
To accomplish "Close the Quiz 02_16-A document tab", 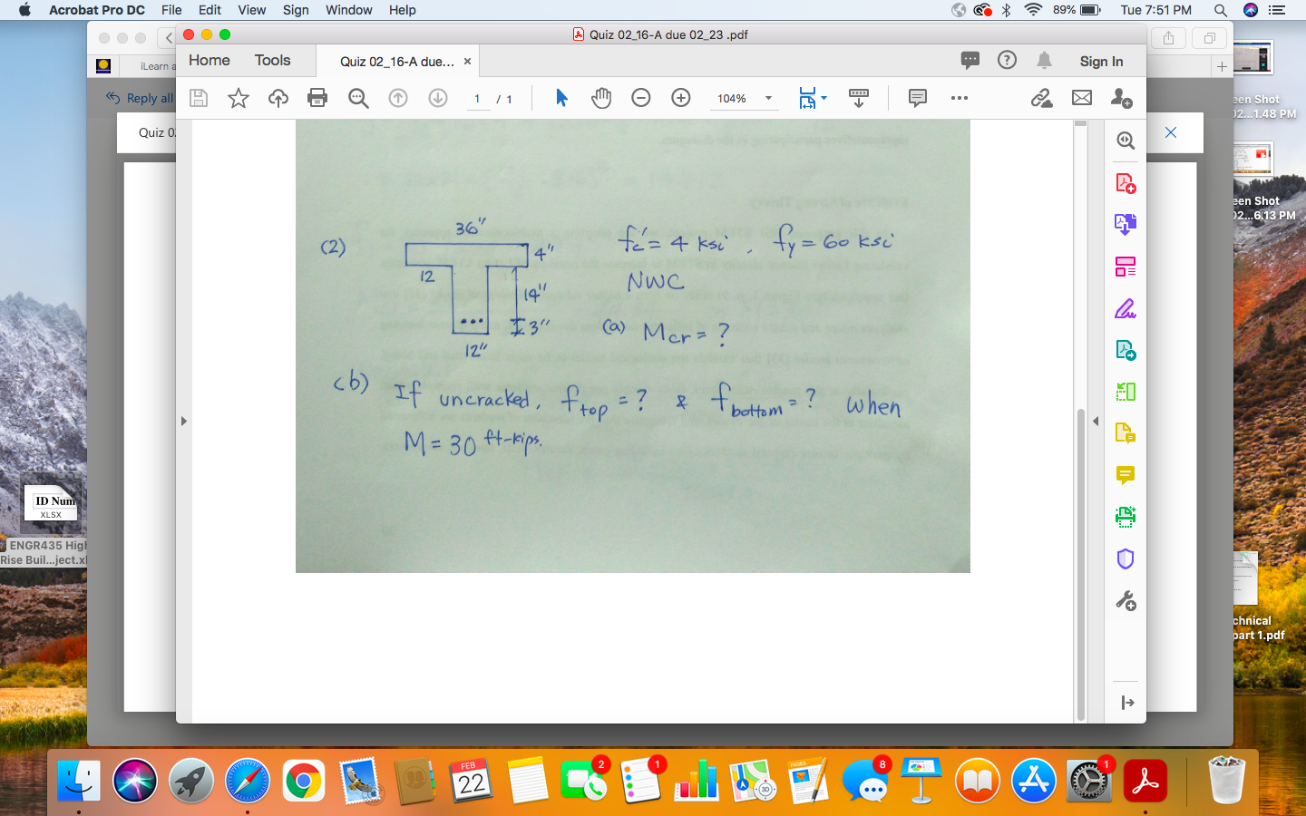I will (x=467, y=62).
